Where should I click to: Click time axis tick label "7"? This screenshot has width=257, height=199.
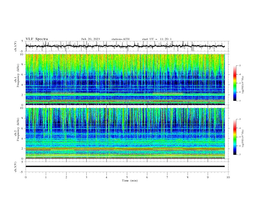(x=167, y=177)
